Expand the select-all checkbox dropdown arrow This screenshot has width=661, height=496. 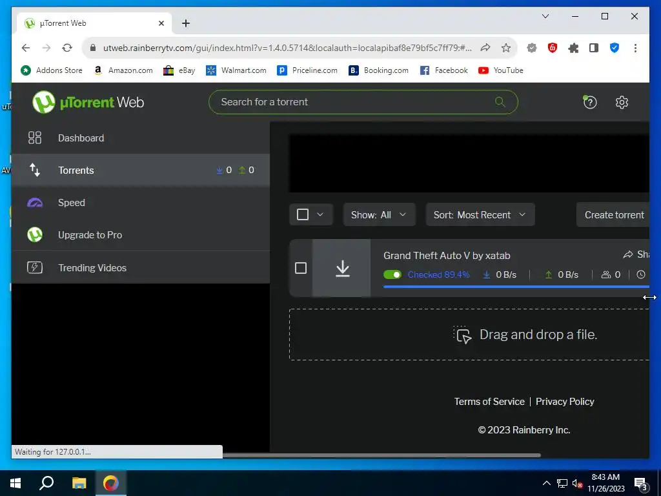320,214
